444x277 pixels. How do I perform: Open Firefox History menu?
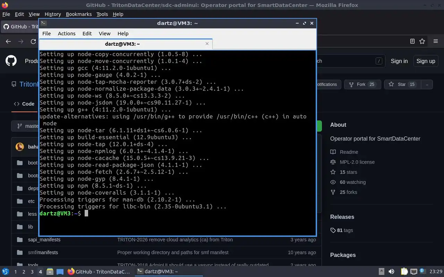pos(53,14)
